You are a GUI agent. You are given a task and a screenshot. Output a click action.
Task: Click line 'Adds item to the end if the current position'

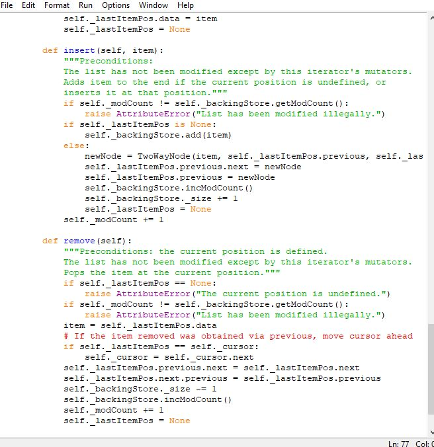pos(225,82)
